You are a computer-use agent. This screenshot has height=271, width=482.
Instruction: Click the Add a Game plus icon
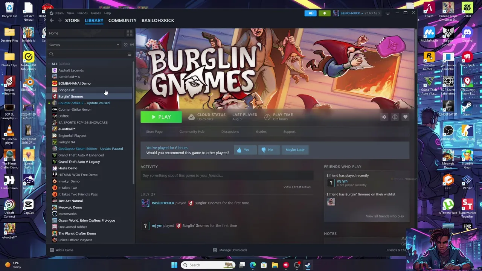pyautogui.click(x=52, y=250)
